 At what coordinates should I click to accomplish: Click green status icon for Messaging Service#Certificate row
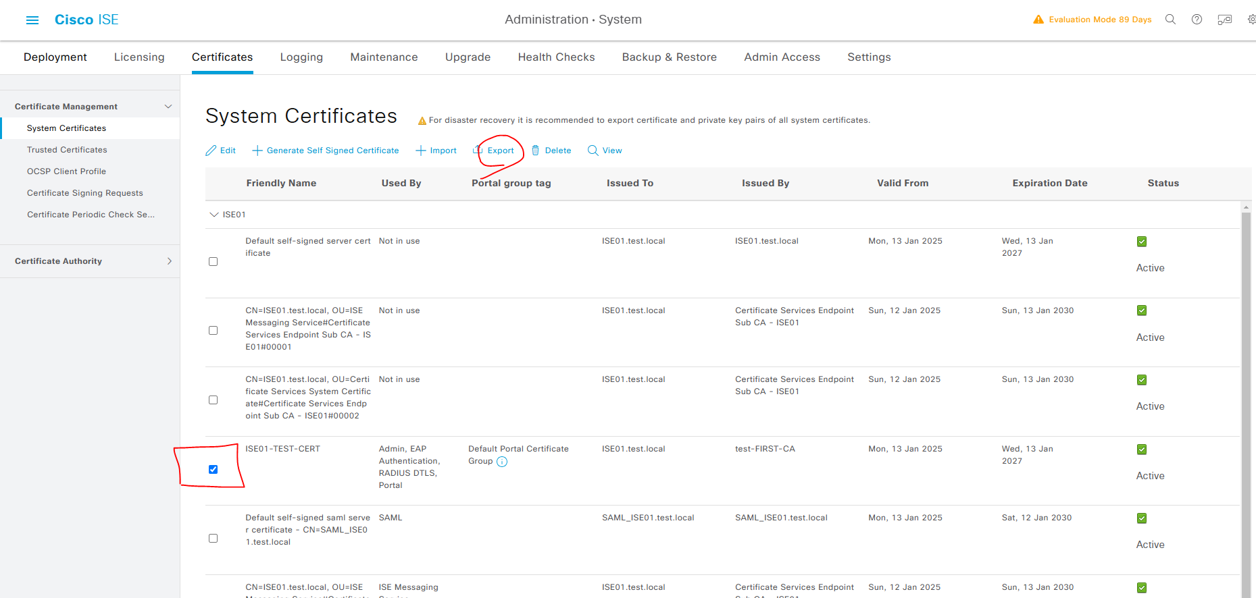point(1142,310)
